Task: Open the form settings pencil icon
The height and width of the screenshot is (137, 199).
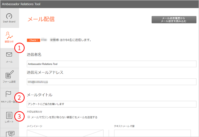Action: pos(10,74)
